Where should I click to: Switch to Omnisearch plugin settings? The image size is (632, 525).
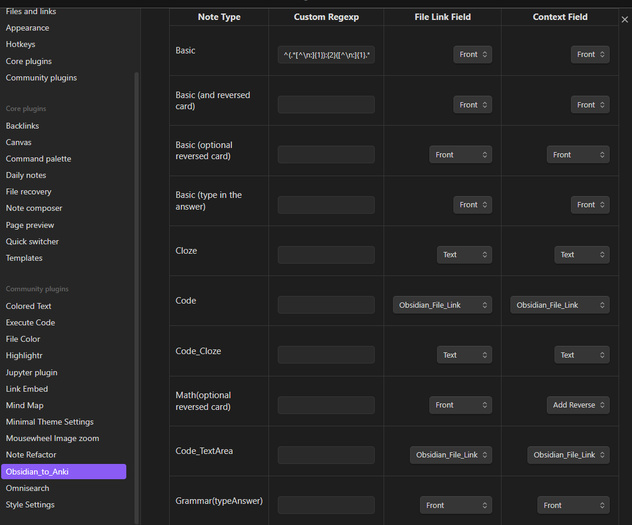pyautogui.click(x=28, y=488)
